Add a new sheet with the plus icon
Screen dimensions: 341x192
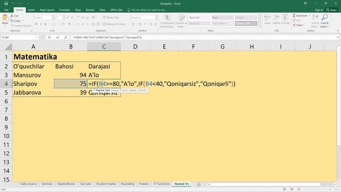pos(199,185)
